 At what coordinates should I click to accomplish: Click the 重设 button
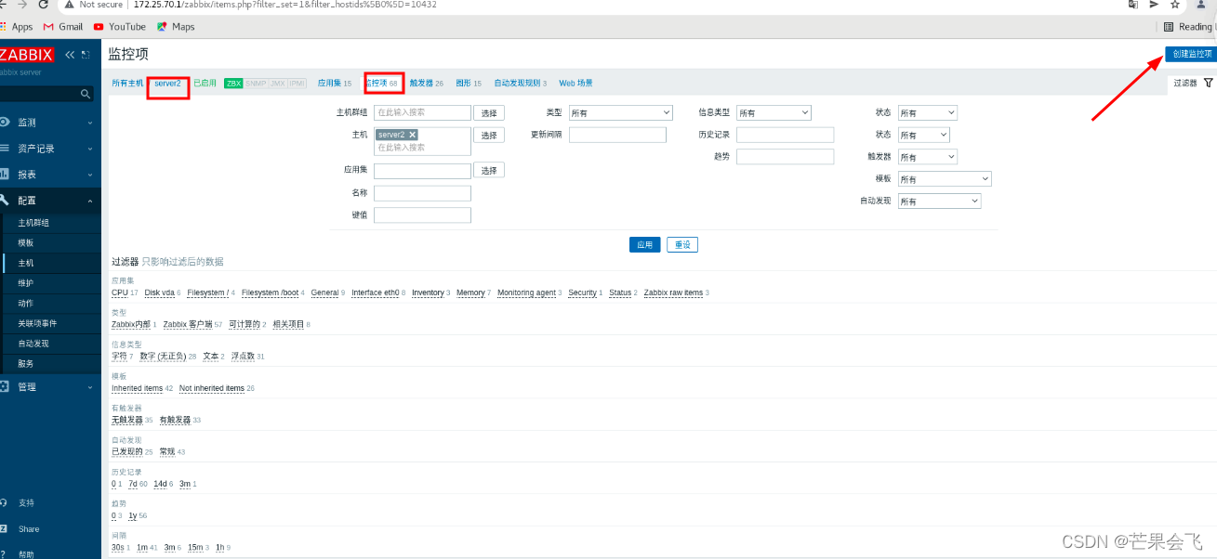pyautogui.click(x=682, y=245)
